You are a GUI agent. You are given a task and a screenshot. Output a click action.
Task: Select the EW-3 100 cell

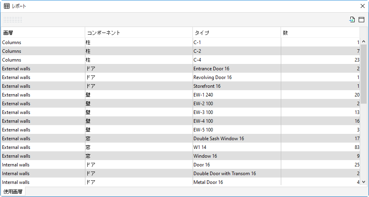(x=237, y=112)
